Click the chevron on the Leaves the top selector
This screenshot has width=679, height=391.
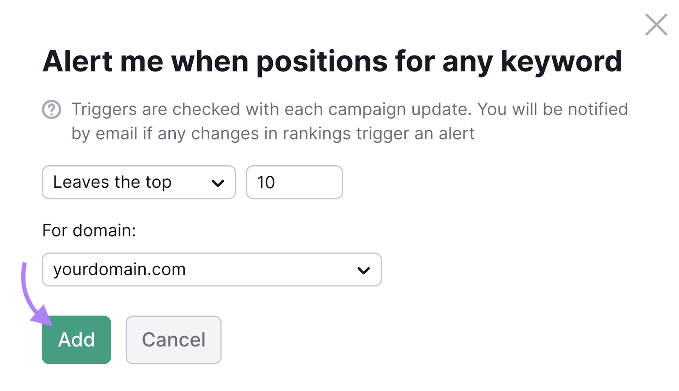coord(217,182)
